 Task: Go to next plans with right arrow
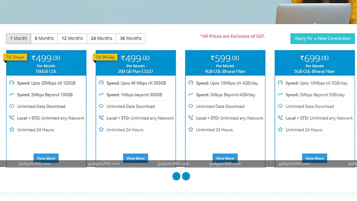pyautogui.click(x=186, y=176)
